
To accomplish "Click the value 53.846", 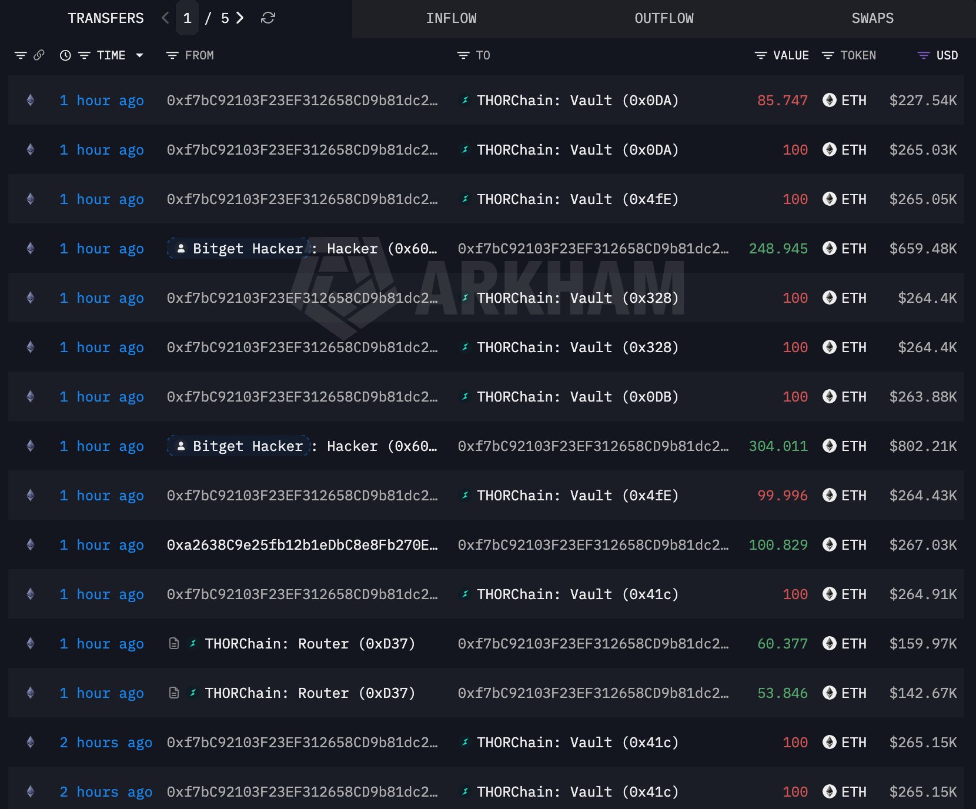I will (x=782, y=693).
